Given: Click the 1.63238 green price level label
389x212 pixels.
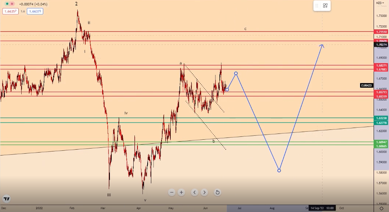Looking at the screenshot, I should pyautogui.click(x=381, y=118).
